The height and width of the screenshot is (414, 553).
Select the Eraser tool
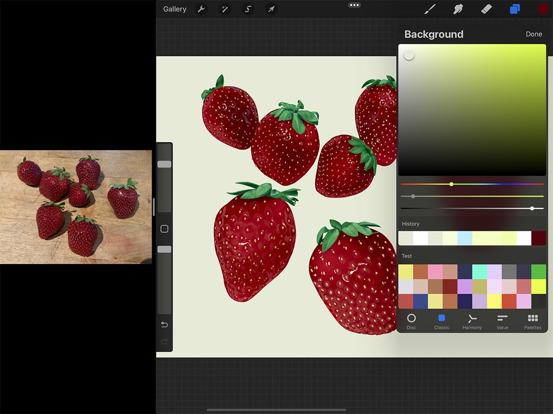[x=486, y=9]
